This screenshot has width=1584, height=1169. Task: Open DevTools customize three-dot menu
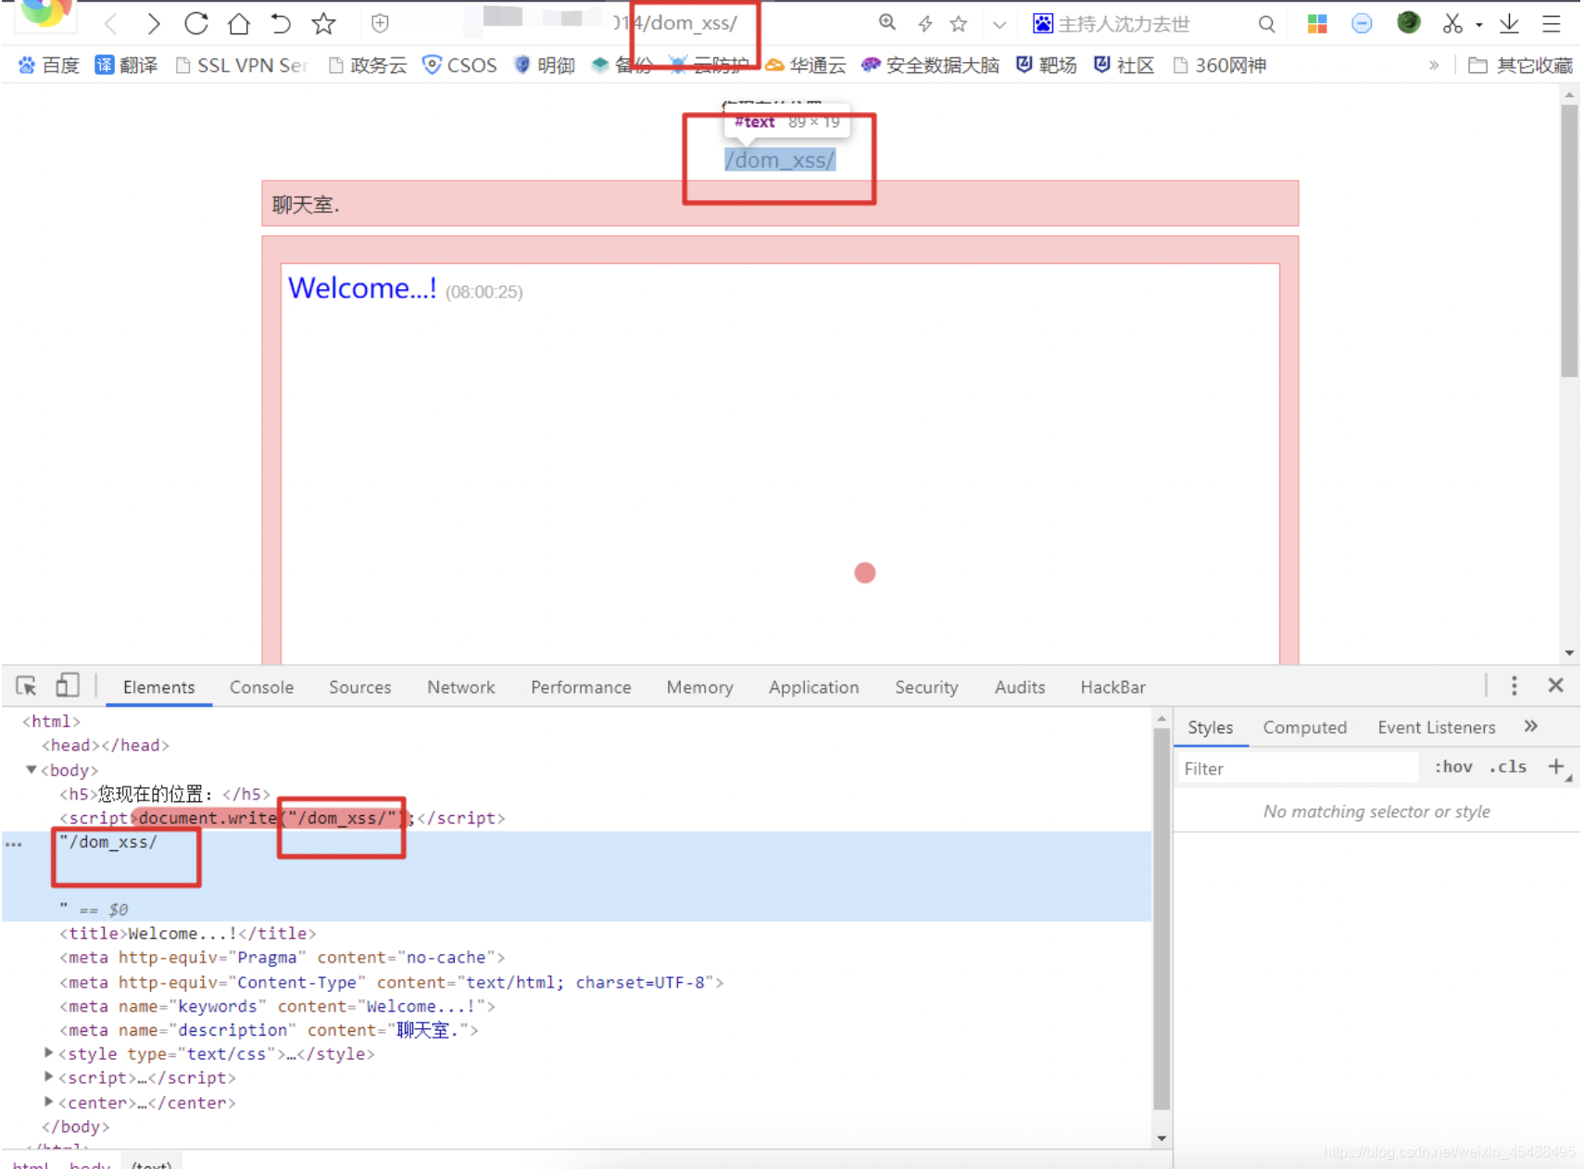point(1514,685)
